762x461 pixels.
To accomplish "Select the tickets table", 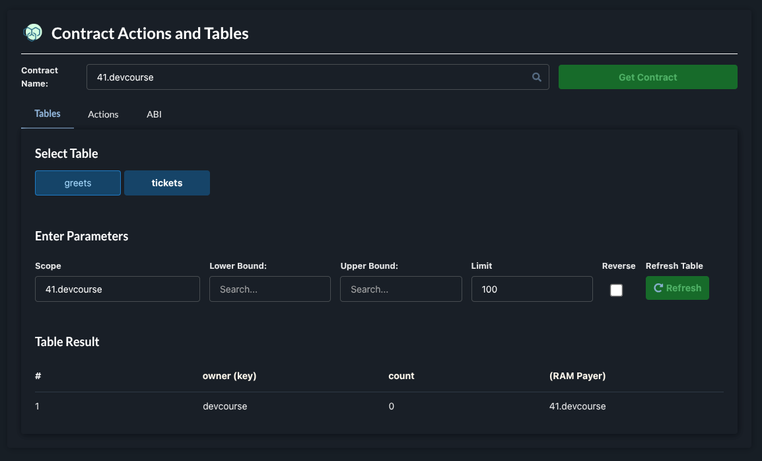I will 167,183.
